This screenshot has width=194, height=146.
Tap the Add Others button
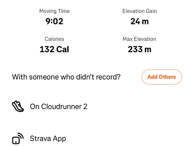click(x=161, y=77)
